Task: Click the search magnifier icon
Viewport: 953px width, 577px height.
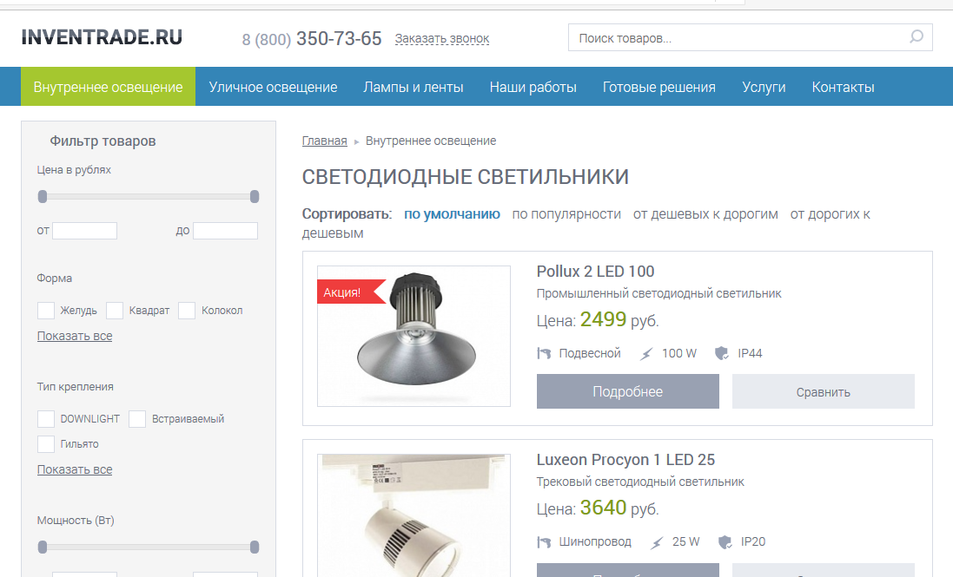Action: [917, 37]
